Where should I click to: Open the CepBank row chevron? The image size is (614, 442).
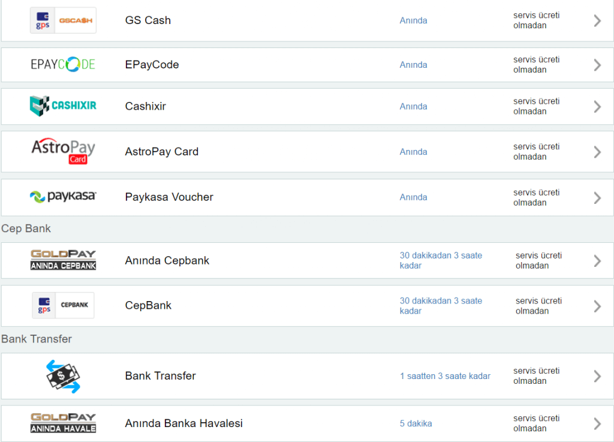coord(597,306)
